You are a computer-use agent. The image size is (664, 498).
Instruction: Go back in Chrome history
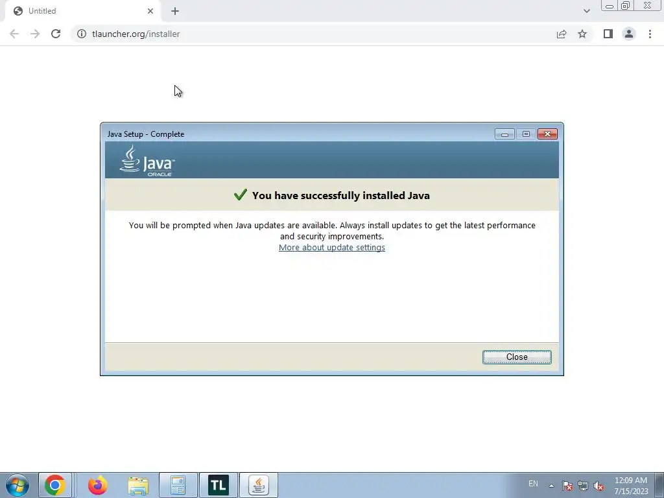[14, 34]
